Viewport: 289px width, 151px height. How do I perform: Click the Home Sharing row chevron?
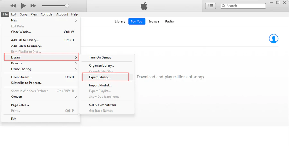[76, 69]
